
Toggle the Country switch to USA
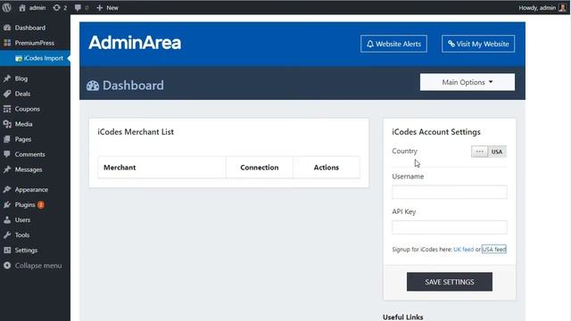point(497,152)
